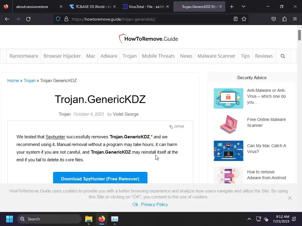Click the Anti-Malware or Anti-Virus article title
Screen dimensions: 302x226
click(x=266, y=96)
